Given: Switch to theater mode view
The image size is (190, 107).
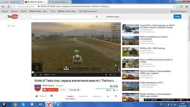Looking at the screenshot, I should point(115,75).
